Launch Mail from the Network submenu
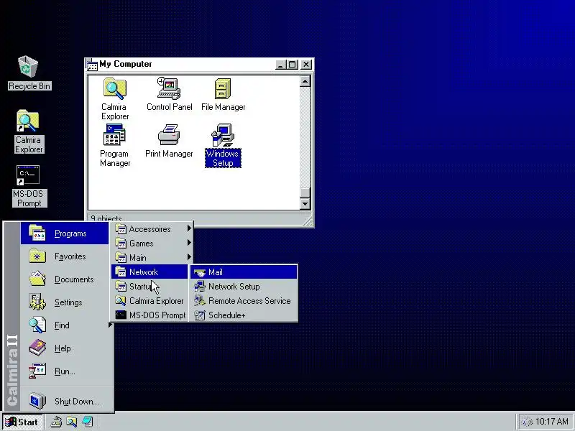This screenshot has width=575, height=431. coord(244,272)
